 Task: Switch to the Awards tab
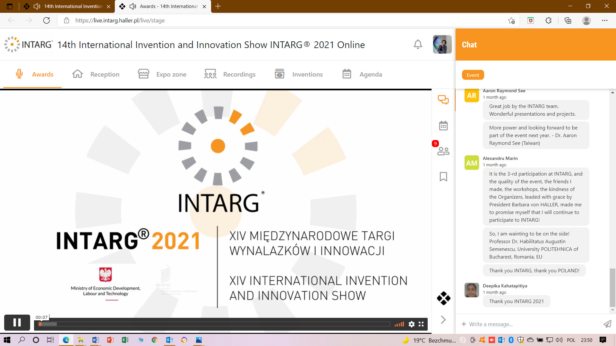[x=32, y=74]
